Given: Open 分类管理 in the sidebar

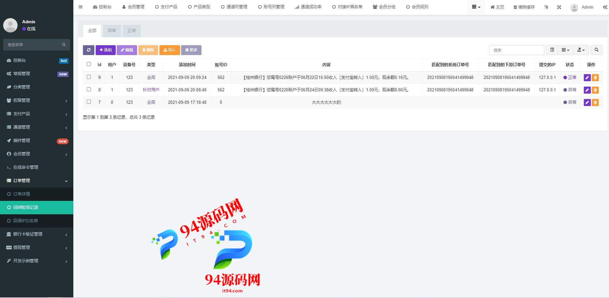Looking at the screenshot, I should click(x=37, y=87).
